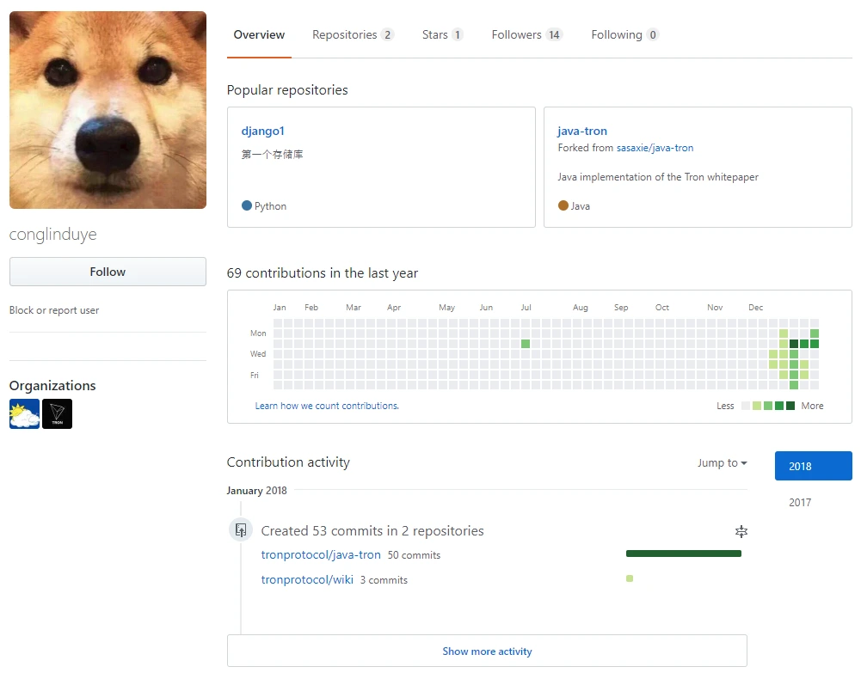The height and width of the screenshot is (679, 861).
Task: Open the Repositories tab
Action: click(353, 34)
